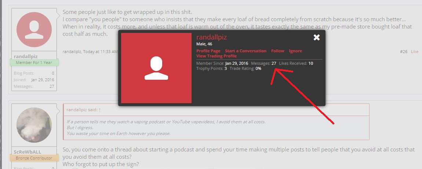This screenshot has width=422, height=169.
Task: Open ScReWbALL username under avatar
Action: coord(28,152)
